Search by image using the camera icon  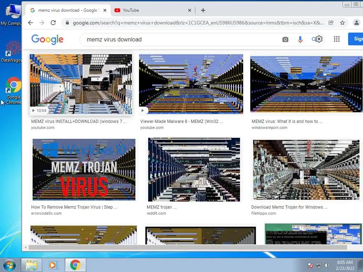pos(285,40)
